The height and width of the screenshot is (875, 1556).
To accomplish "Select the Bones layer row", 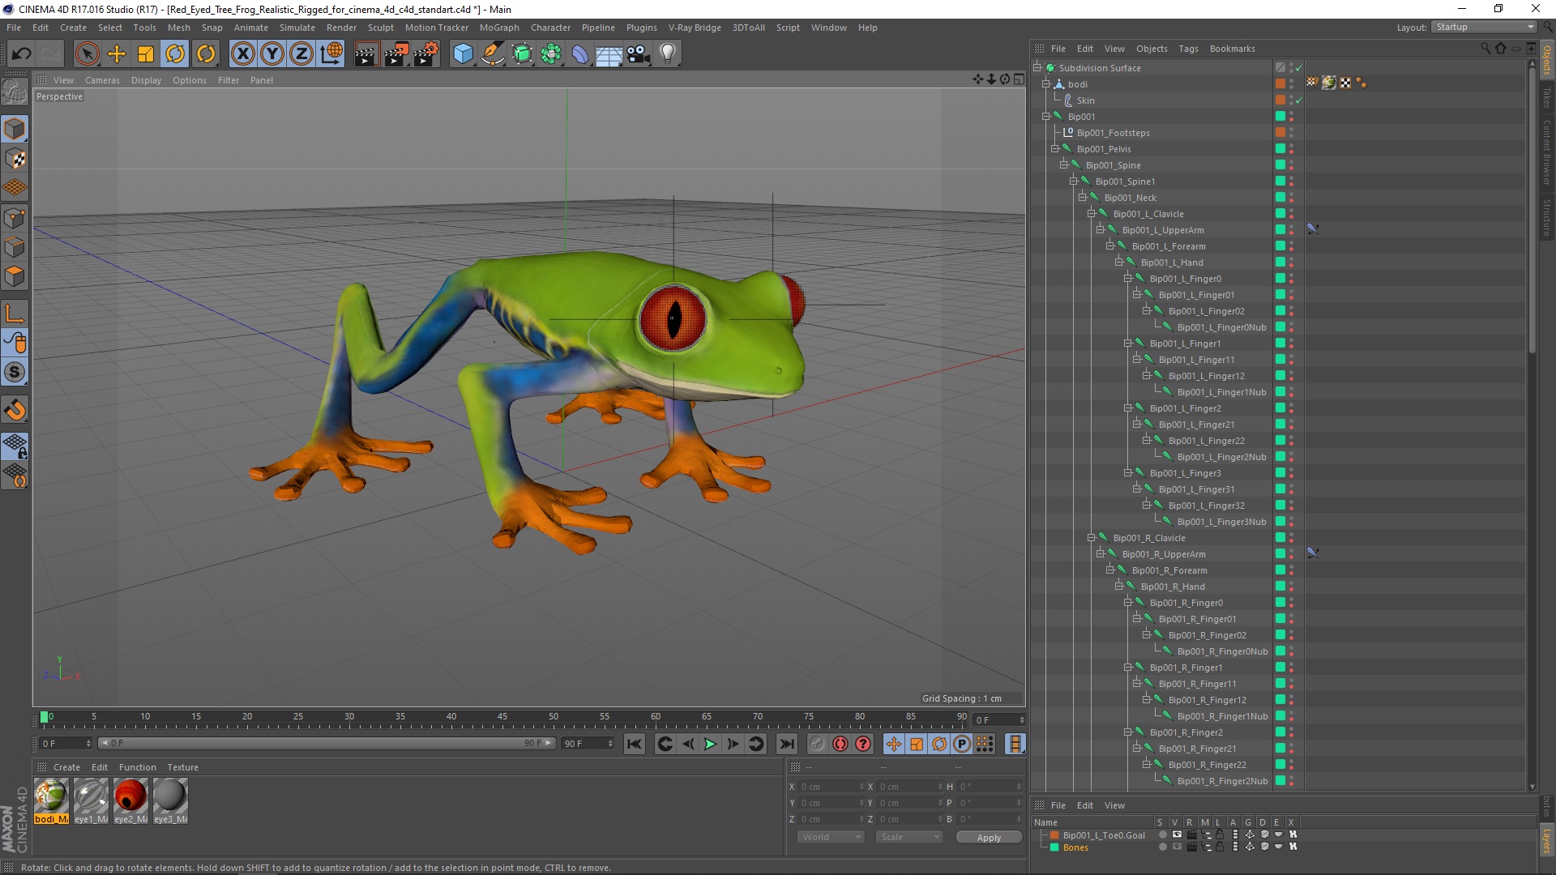I will pyautogui.click(x=1075, y=847).
